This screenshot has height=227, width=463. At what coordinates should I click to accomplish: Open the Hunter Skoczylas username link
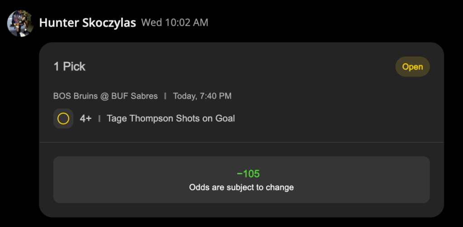(88, 23)
